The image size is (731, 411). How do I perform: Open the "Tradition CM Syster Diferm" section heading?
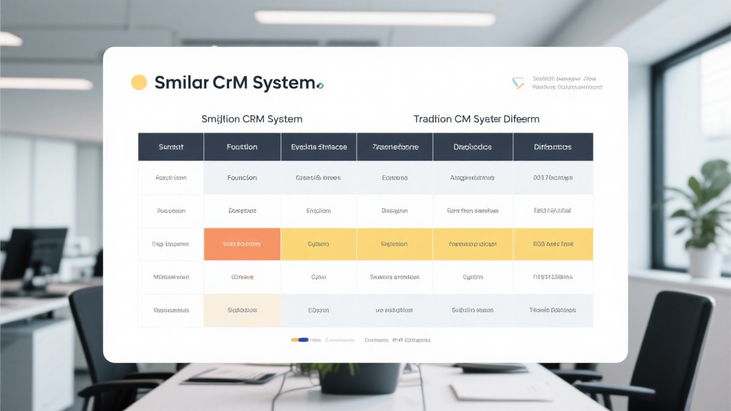(x=476, y=119)
